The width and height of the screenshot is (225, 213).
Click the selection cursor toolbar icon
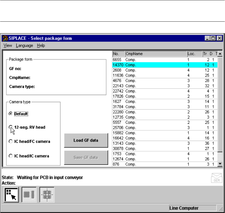[11, 195]
